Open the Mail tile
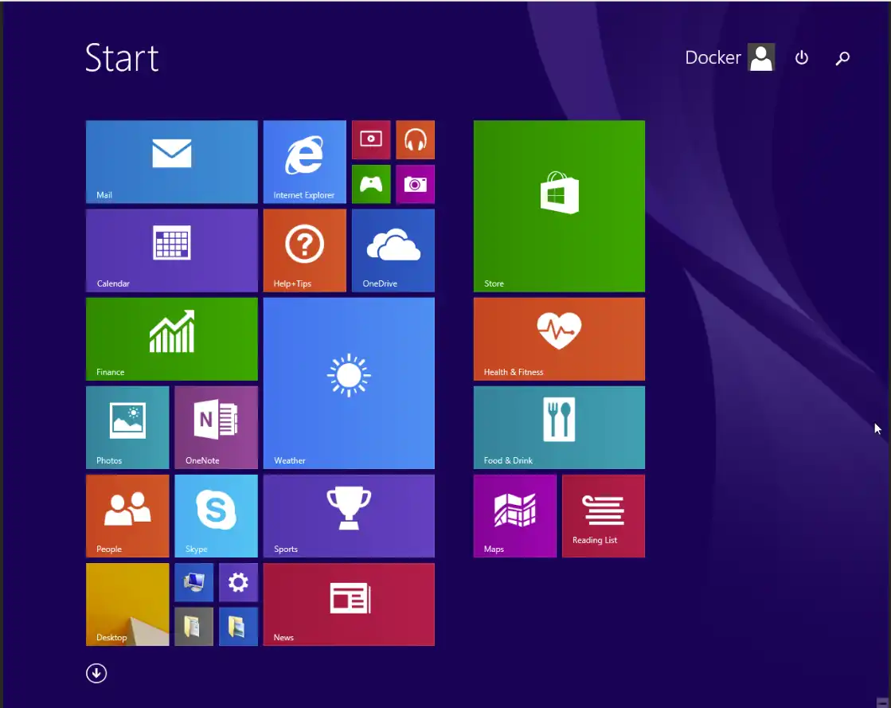This screenshot has width=891, height=708. point(171,162)
